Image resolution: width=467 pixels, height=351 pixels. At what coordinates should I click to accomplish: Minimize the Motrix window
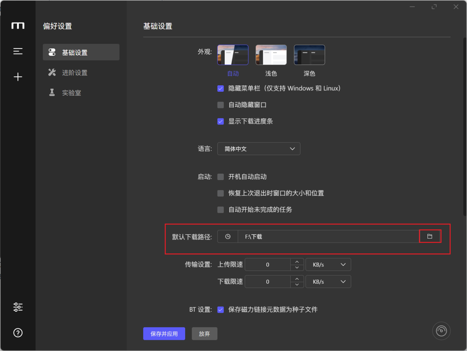tap(412, 7)
